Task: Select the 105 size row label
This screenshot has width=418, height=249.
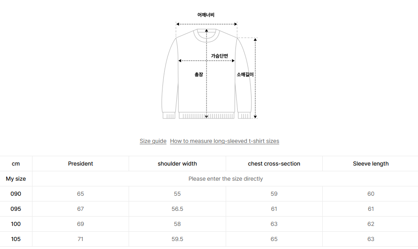Action: pos(16,239)
